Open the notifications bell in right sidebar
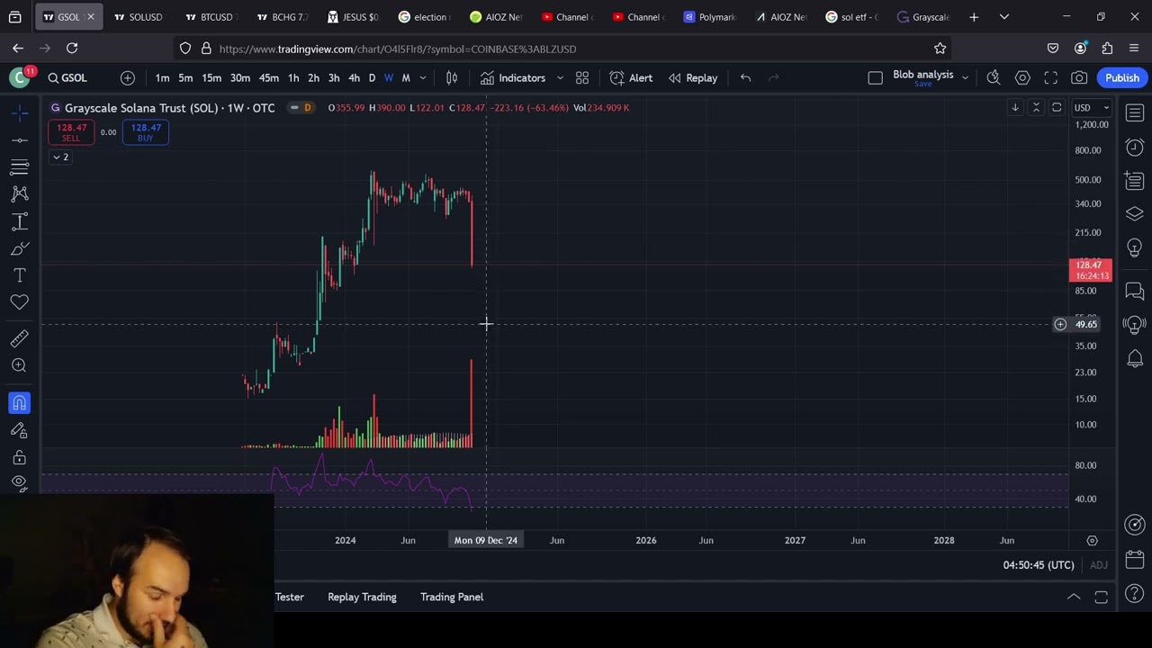1152x648 pixels. tap(1135, 359)
